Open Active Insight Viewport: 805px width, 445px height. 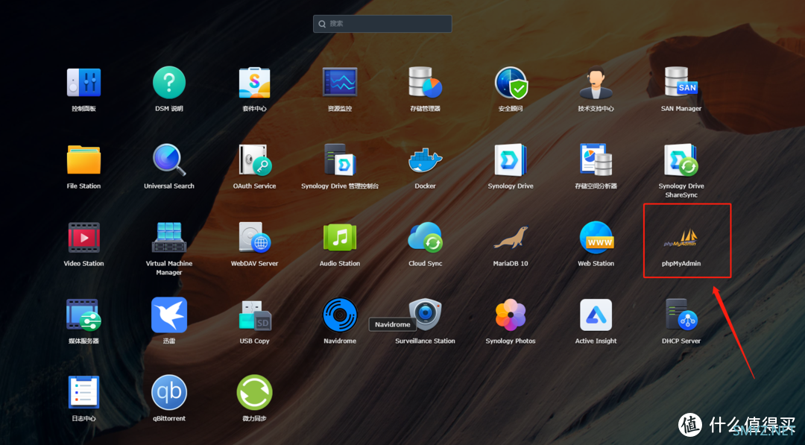point(596,315)
